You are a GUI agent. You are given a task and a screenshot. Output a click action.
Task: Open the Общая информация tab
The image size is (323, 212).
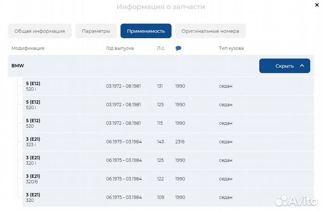coord(39,31)
